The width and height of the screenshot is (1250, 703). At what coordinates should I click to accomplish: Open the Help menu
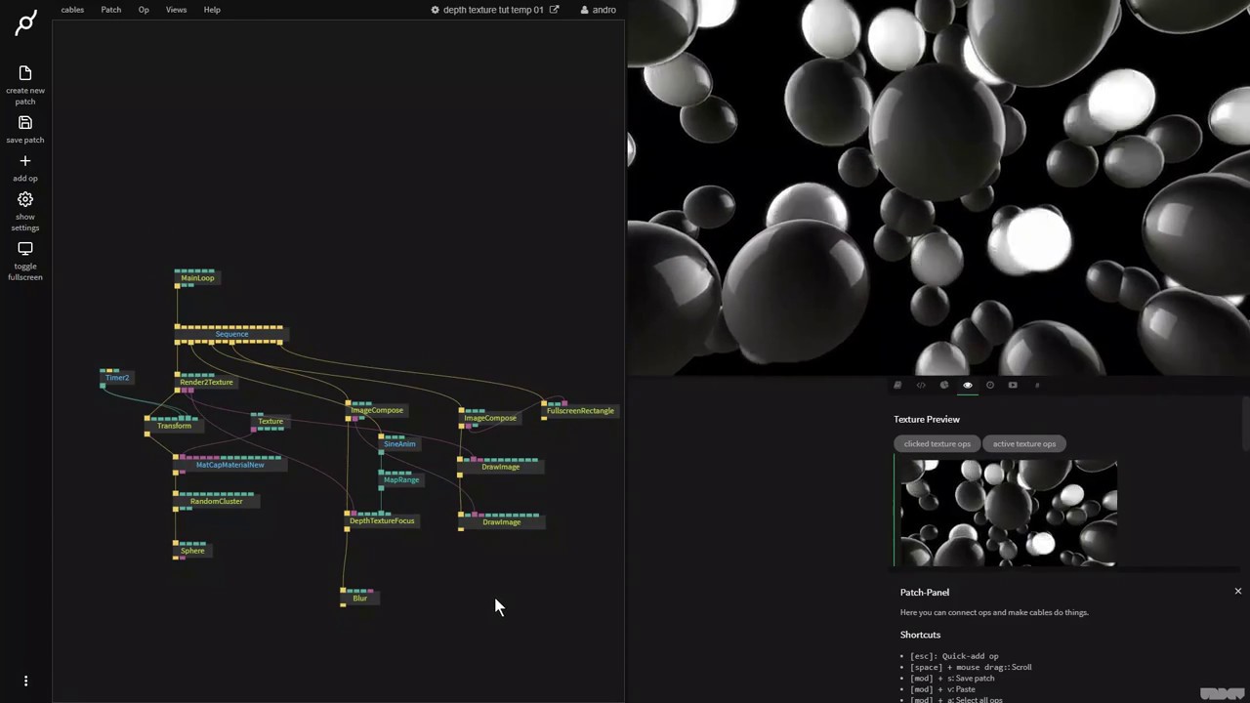pos(212,10)
